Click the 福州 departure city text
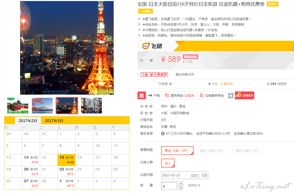This screenshot has width=294, height=195. tap(173, 106)
